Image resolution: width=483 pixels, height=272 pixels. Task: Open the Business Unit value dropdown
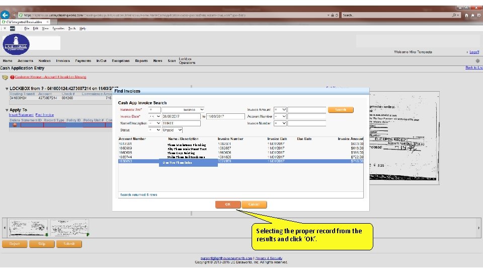[x=202, y=109]
